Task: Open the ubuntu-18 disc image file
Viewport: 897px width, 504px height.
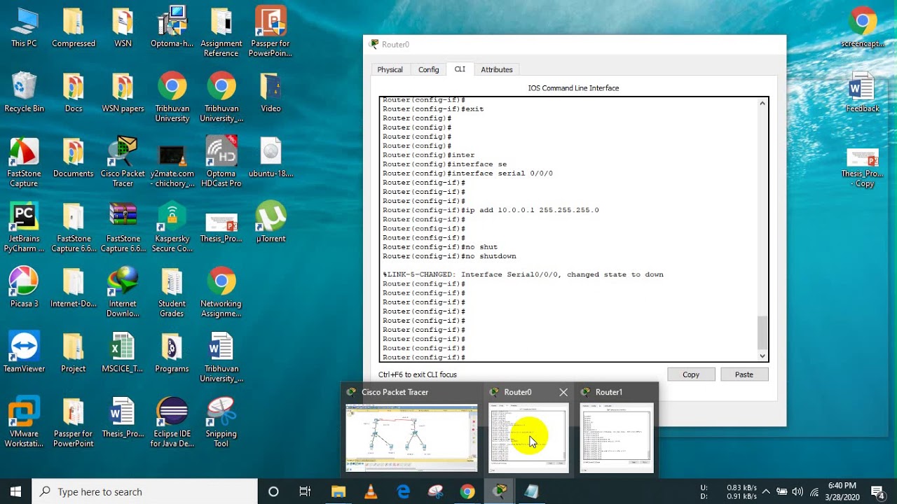Action: click(271, 157)
